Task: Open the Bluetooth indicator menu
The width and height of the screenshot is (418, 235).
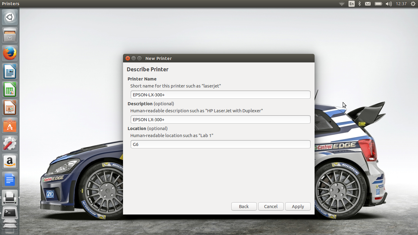Action: pos(360,4)
